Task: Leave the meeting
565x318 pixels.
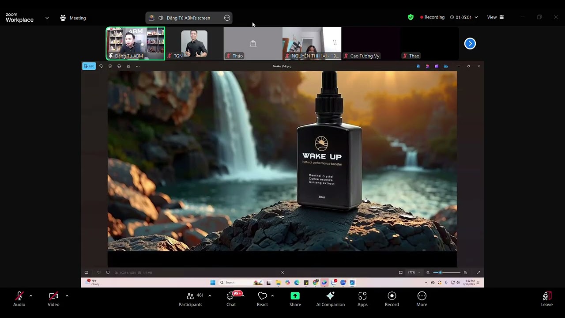Action: click(546, 299)
